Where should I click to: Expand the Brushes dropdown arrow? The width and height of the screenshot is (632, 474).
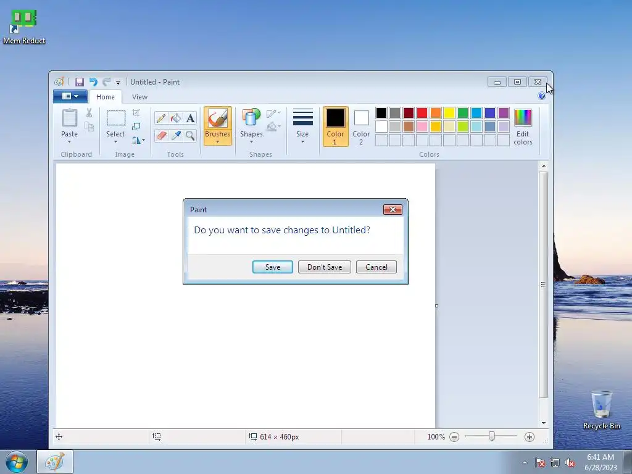tap(218, 142)
